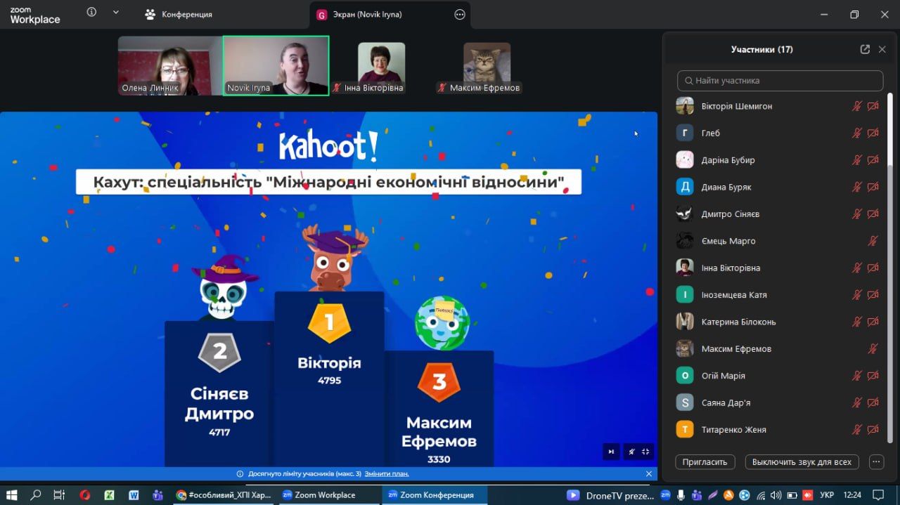Toggle microphone for Даріна Бубир
This screenshot has width=900, height=505.
tap(857, 160)
